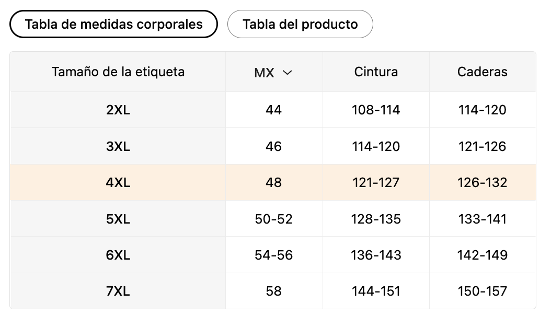Click the 54-56 MX size cell

point(274,255)
